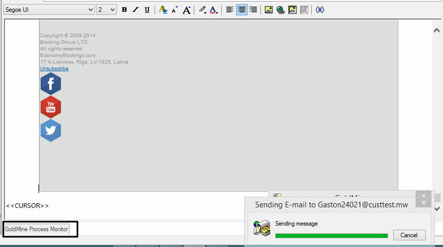Click the increase font size icon

(x=187, y=10)
